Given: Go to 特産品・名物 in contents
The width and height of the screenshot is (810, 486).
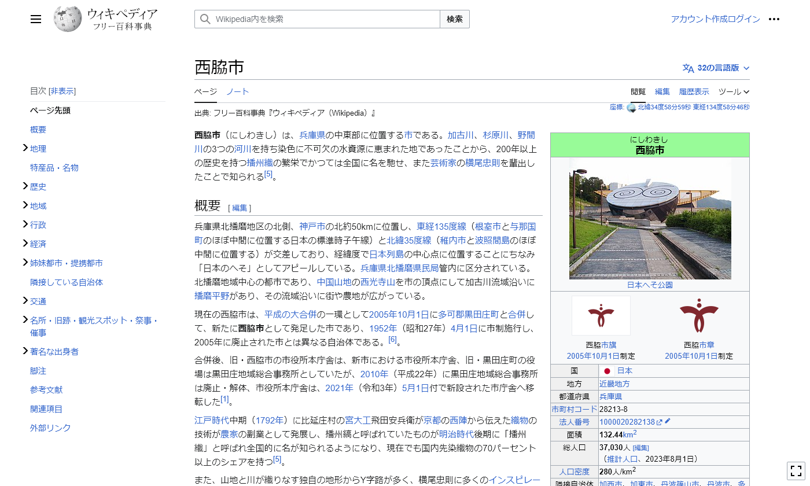Looking at the screenshot, I should [x=54, y=168].
